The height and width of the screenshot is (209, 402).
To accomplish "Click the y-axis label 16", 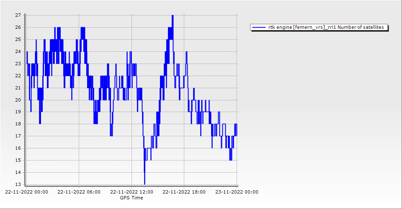I will point(18,148).
